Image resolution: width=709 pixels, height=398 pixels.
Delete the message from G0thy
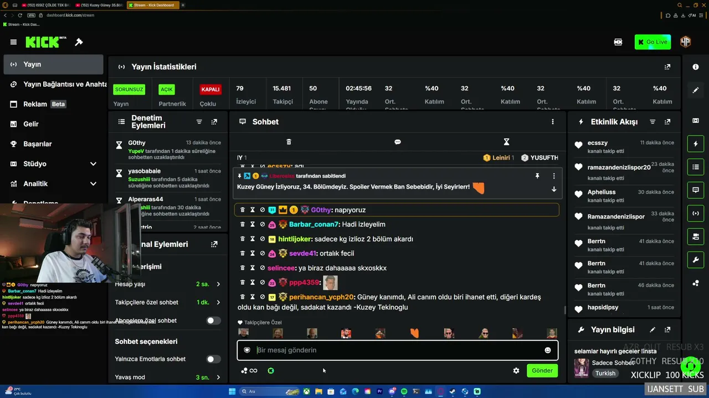click(243, 210)
